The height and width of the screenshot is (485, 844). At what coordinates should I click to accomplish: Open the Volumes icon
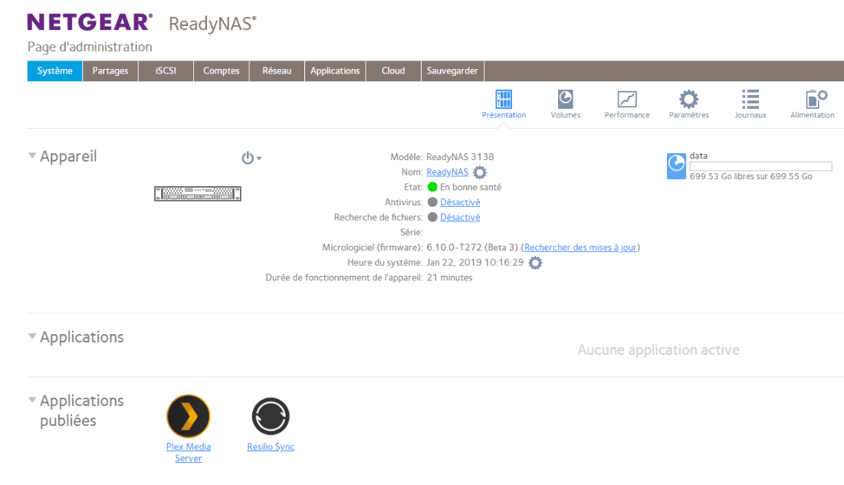point(565,99)
